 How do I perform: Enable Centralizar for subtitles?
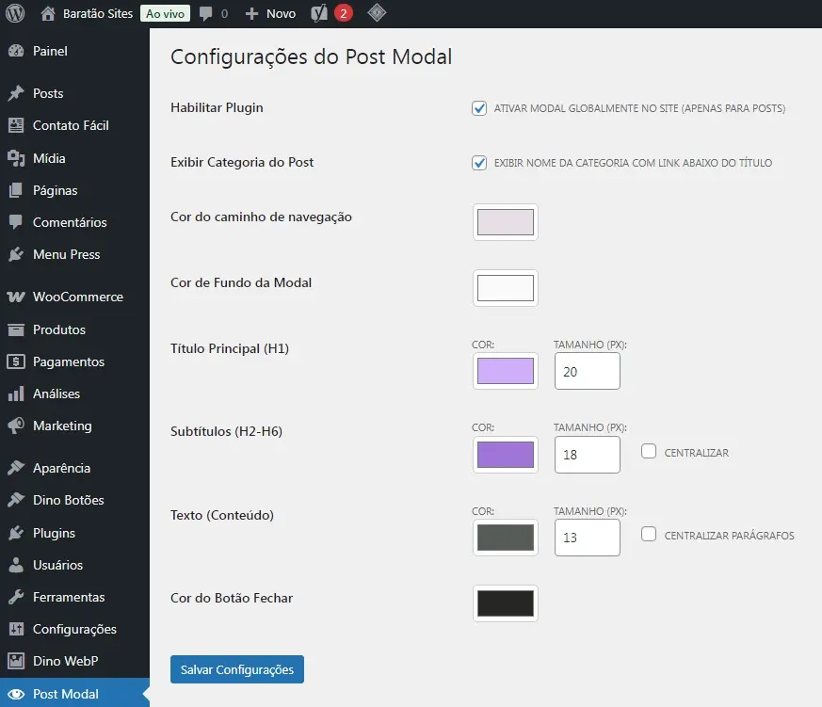[649, 452]
